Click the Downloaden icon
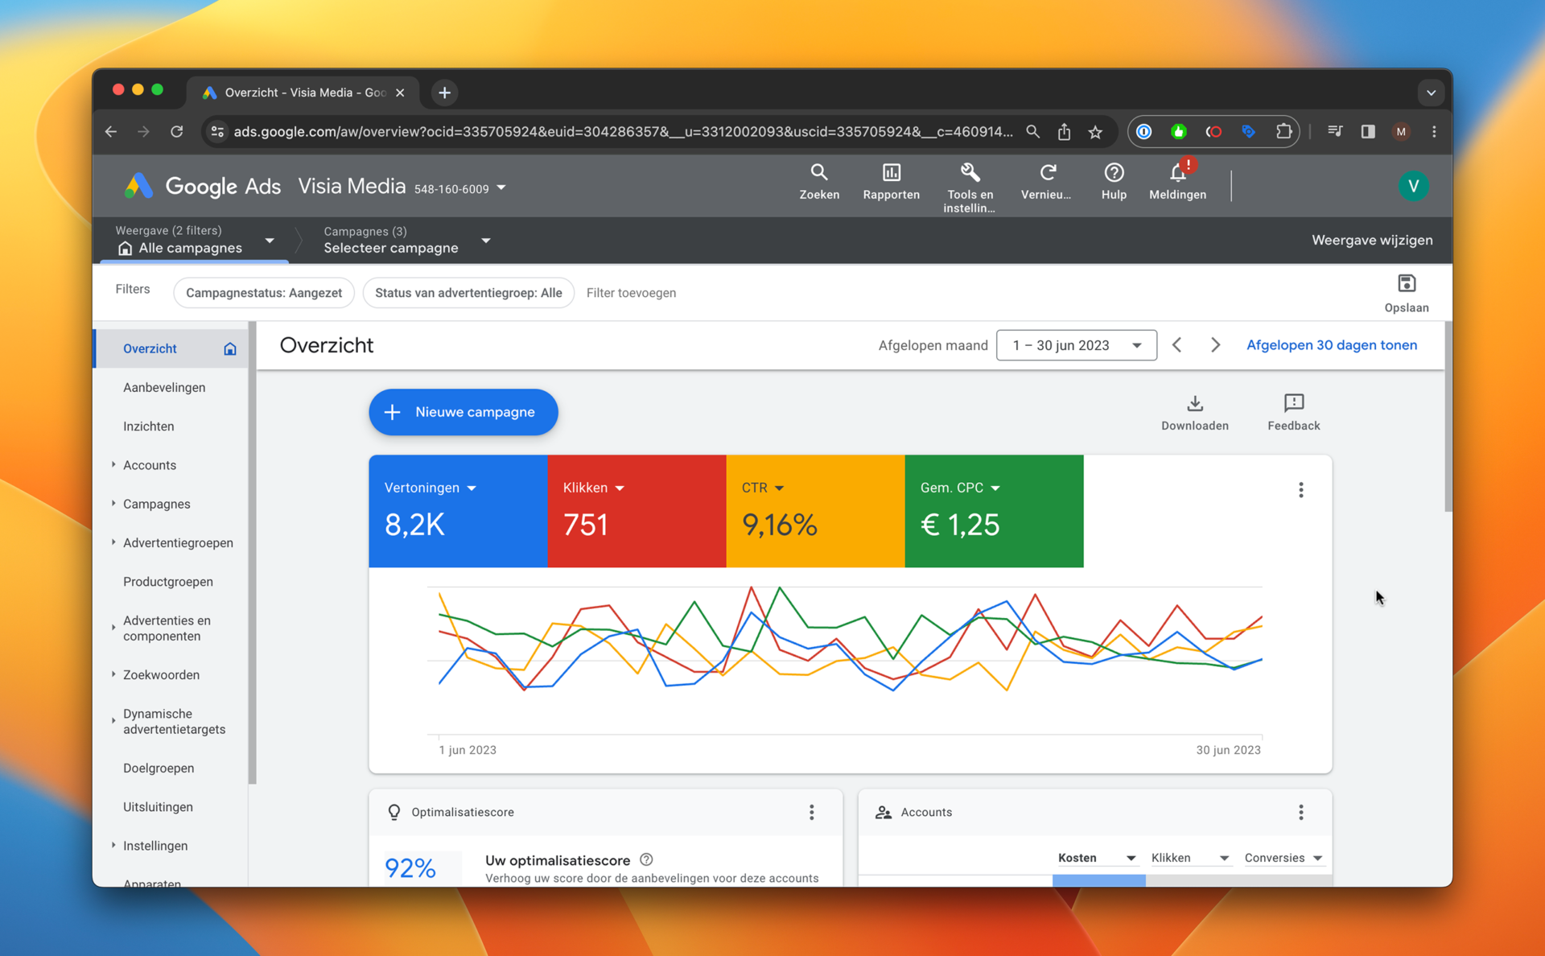This screenshot has height=956, width=1545. point(1194,406)
